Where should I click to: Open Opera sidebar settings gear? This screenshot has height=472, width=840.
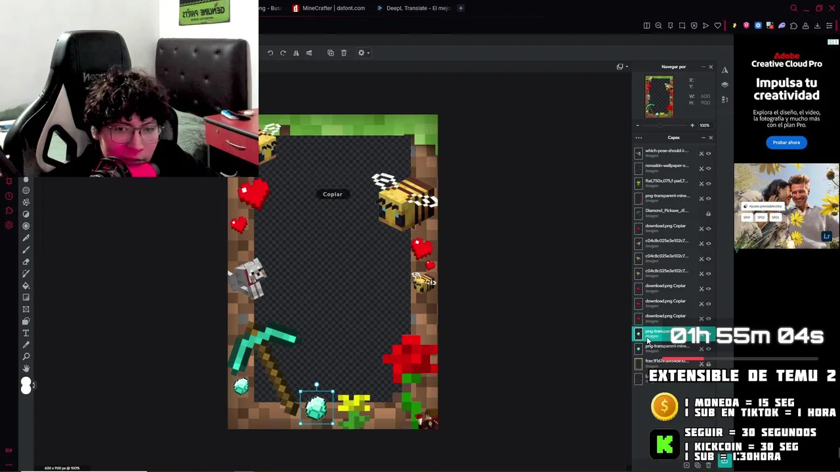[x=9, y=225]
